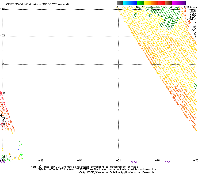This screenshot has width=198, height=174.
Task: Select the gray 0-5 knots legend segment
Action: coord(120,3)
